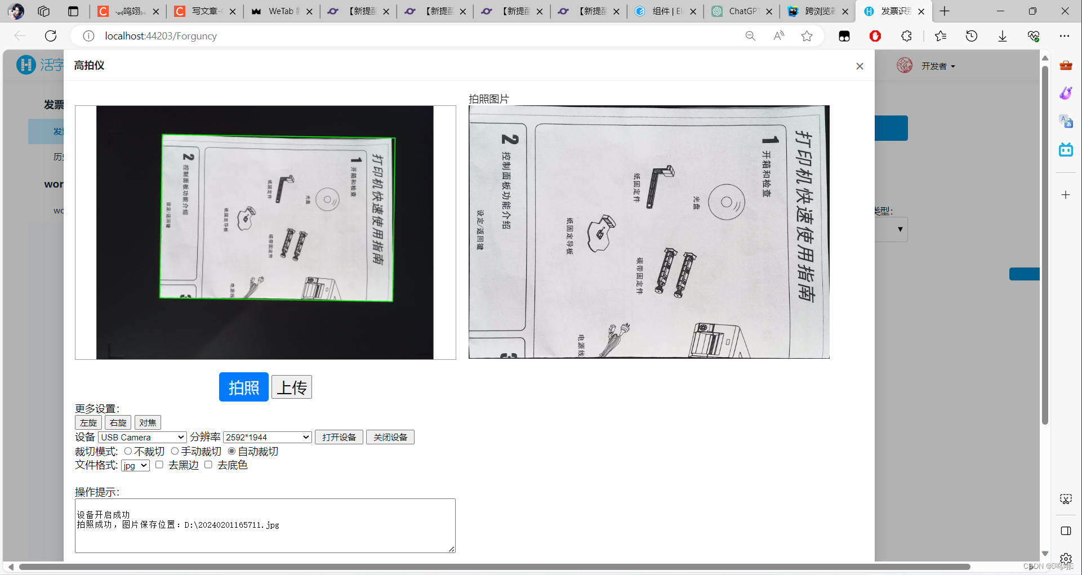Rotate left with the 左旋 button
The width and height of the screenshot is (1082, 575).
(x=88, y=422)
